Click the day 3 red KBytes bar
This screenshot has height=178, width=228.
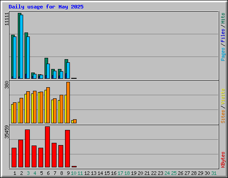(27, 149)
